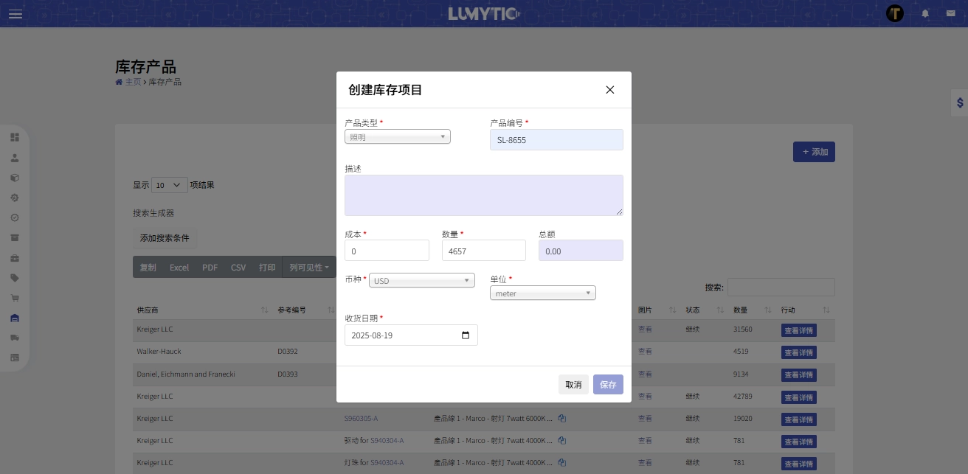Click the briefcase icon in the sidebar
The width and height of the screenshot is (968, 474).
coord(15,258)
